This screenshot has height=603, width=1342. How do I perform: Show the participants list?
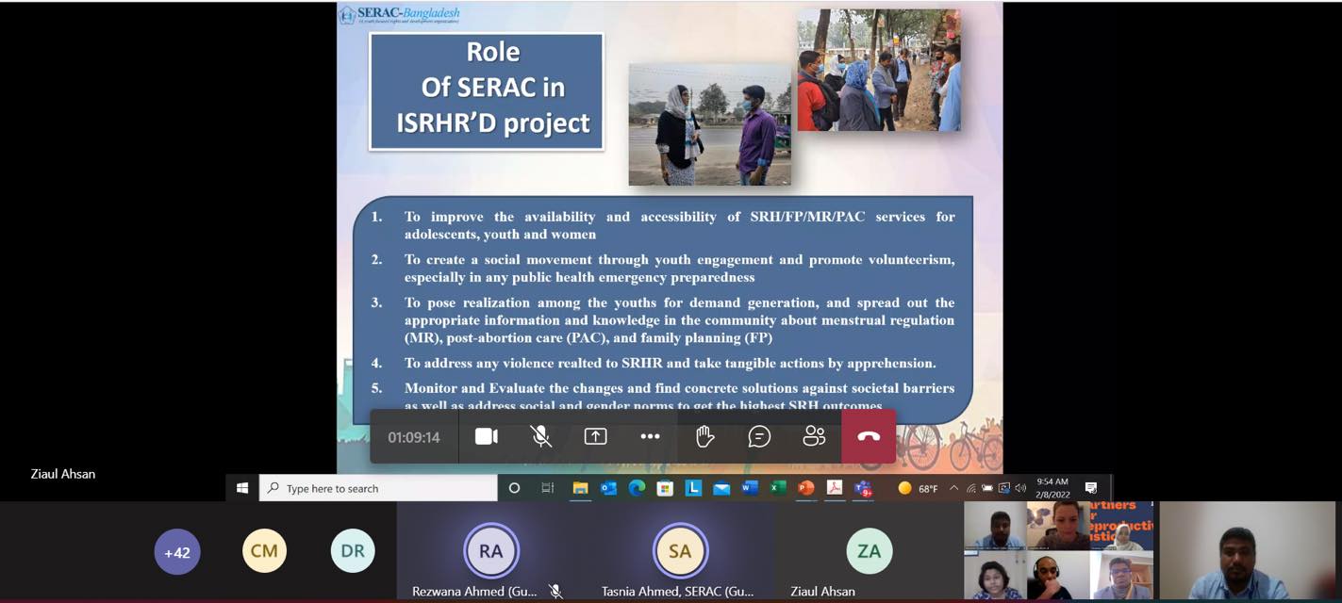click(814, 436)
